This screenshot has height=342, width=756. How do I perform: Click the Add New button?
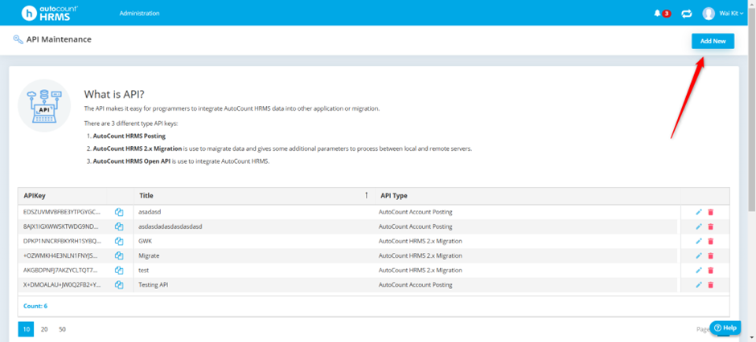click(713, 42)
